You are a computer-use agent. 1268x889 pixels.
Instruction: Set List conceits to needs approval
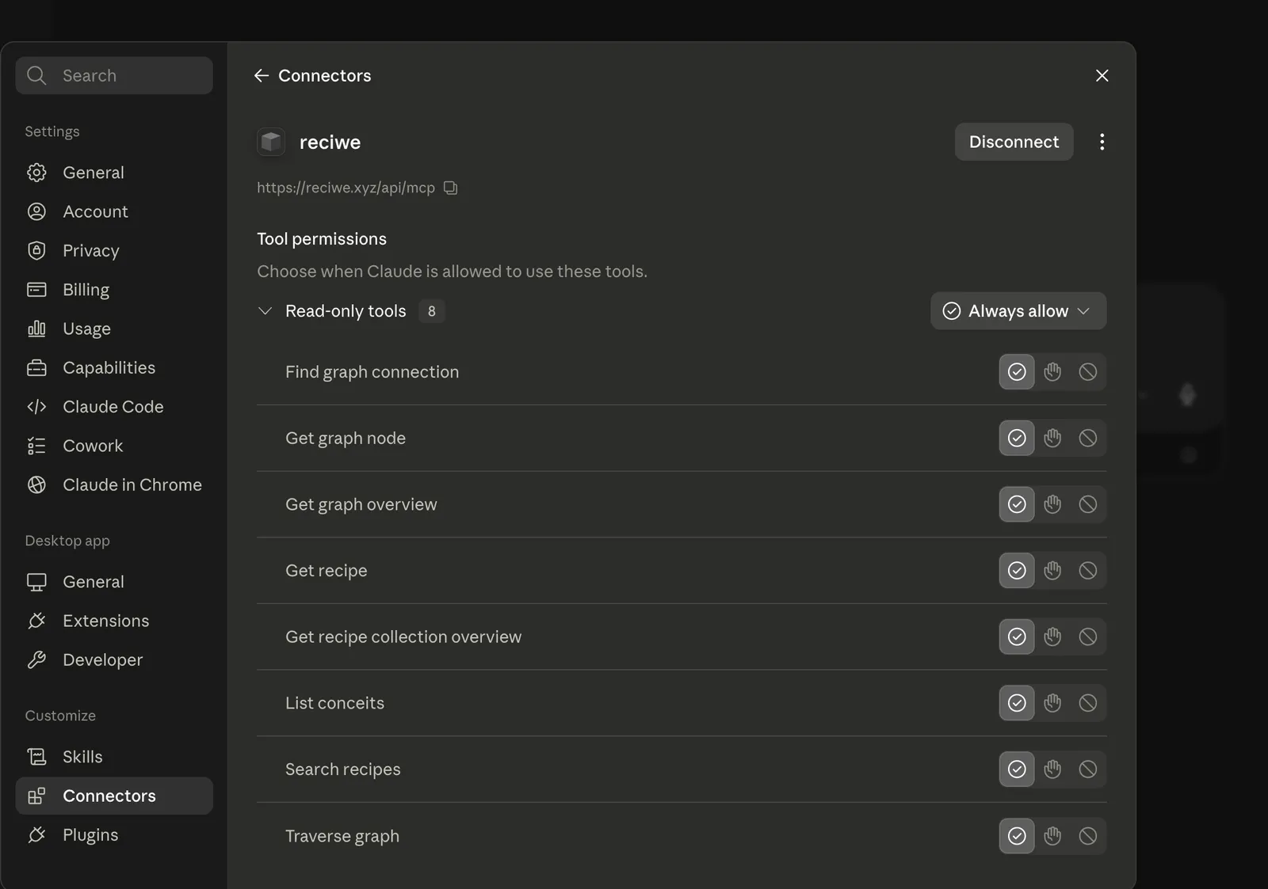coord(1052,703)
